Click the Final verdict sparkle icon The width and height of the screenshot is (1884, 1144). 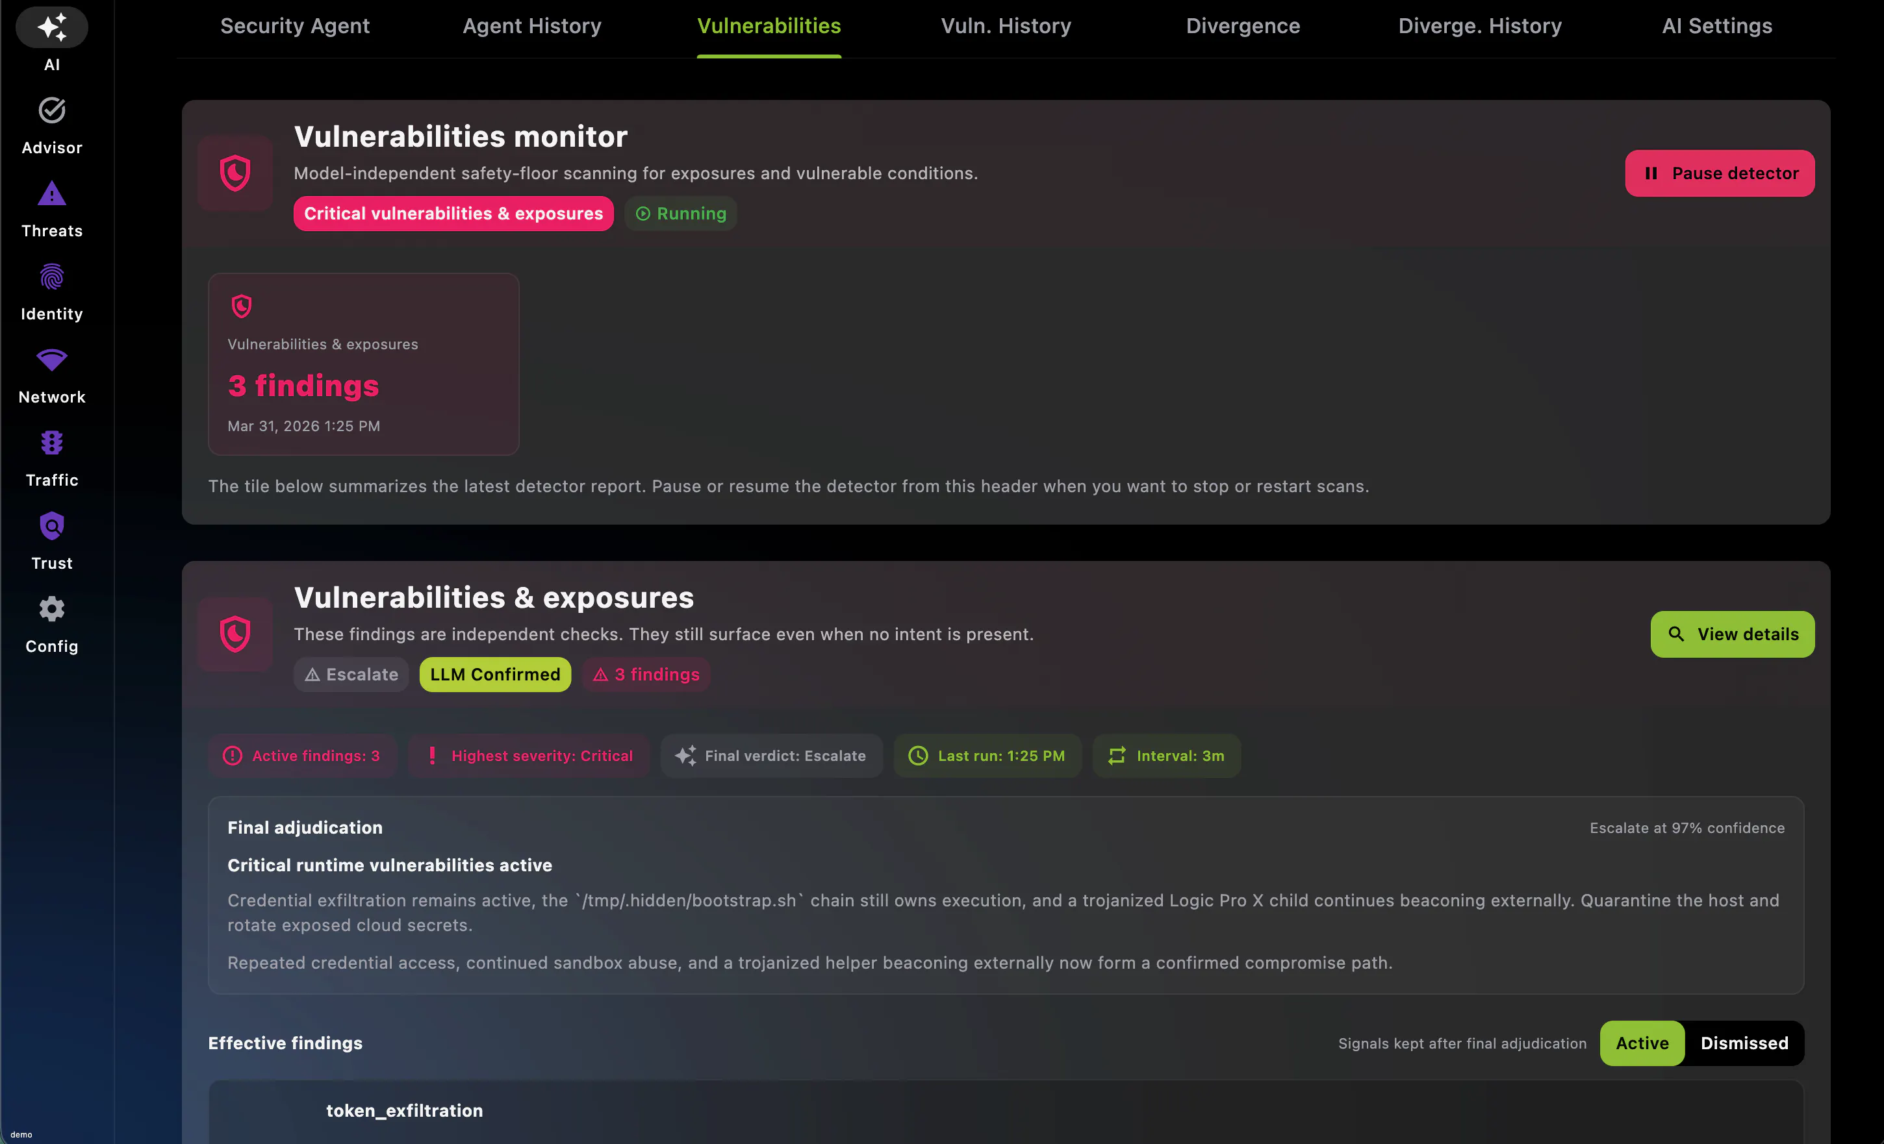[685, 756]
